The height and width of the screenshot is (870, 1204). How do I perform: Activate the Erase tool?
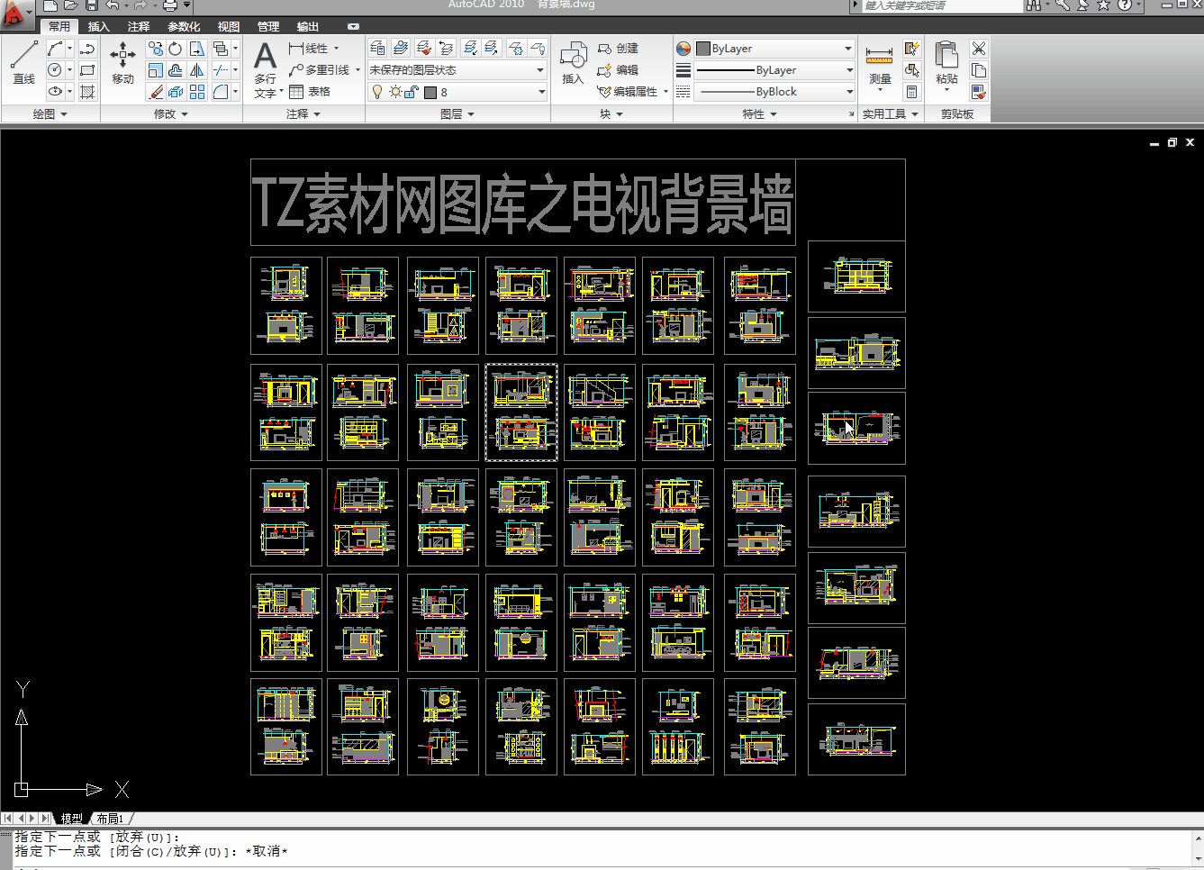click(156, 92)
